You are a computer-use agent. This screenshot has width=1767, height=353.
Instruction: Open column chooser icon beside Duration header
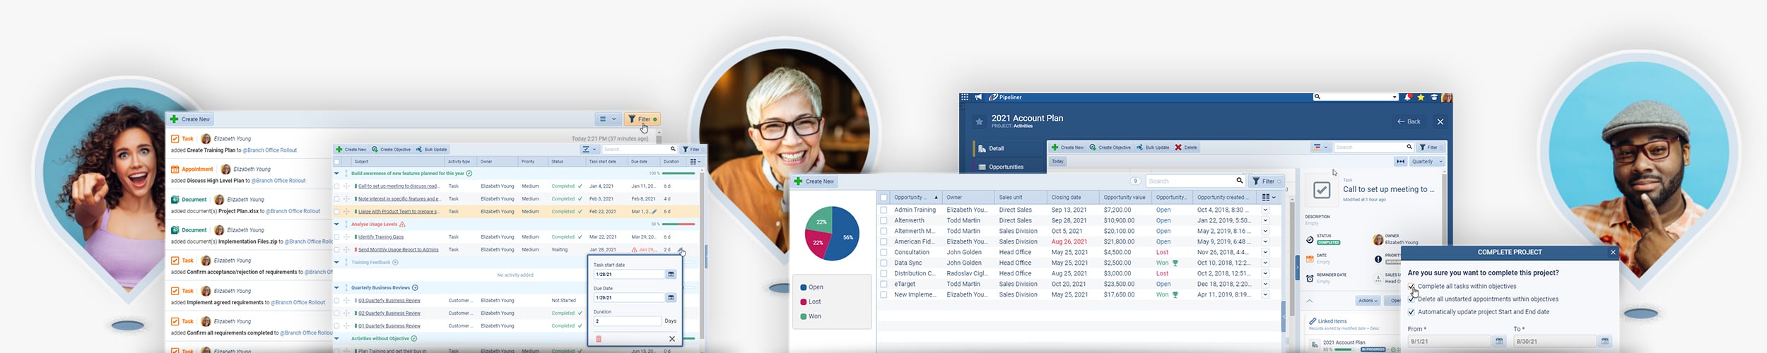tap(695, 162)
